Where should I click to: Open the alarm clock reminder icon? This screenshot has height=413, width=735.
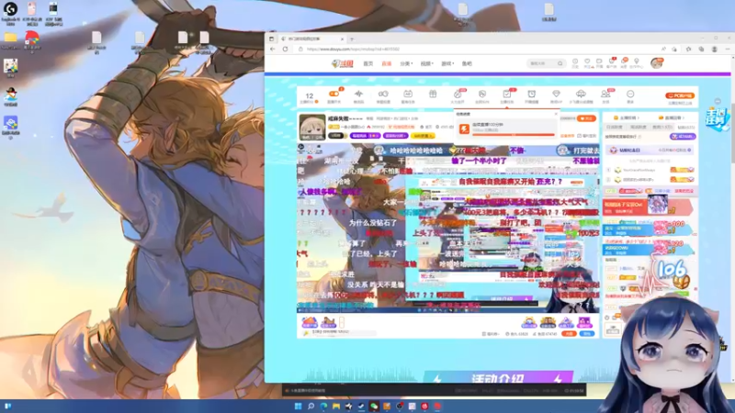coord(532,95)
